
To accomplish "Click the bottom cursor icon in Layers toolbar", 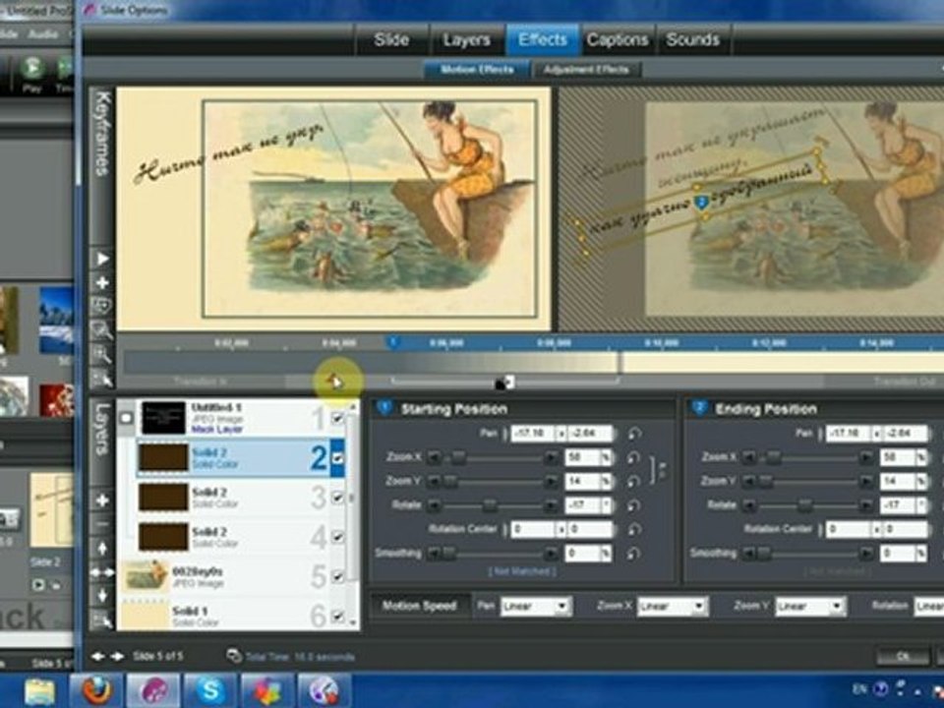I will [101, 619].
